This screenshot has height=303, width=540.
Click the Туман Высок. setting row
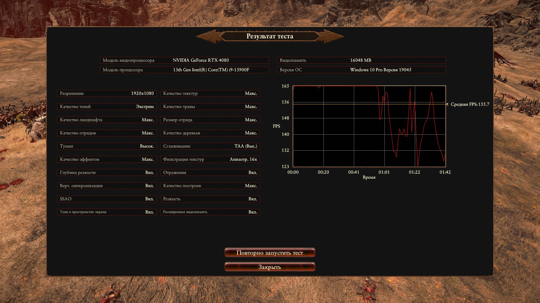pos(107,146)
